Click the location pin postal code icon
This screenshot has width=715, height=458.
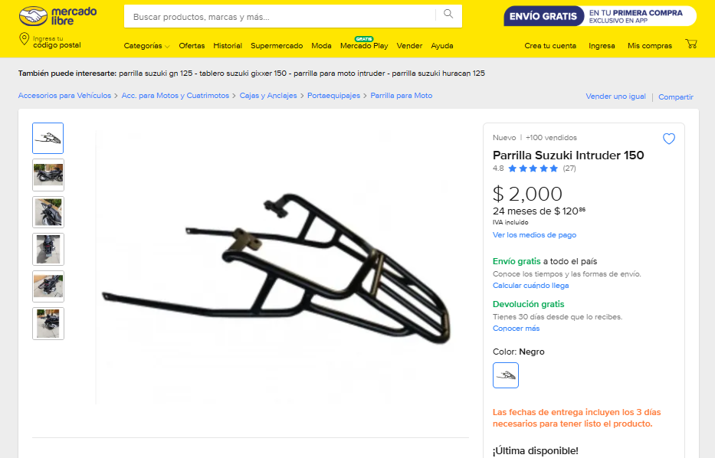tap(24, 39)
